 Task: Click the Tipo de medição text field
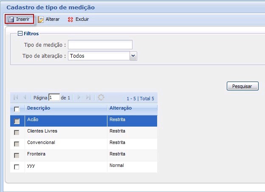coord(100,45)
